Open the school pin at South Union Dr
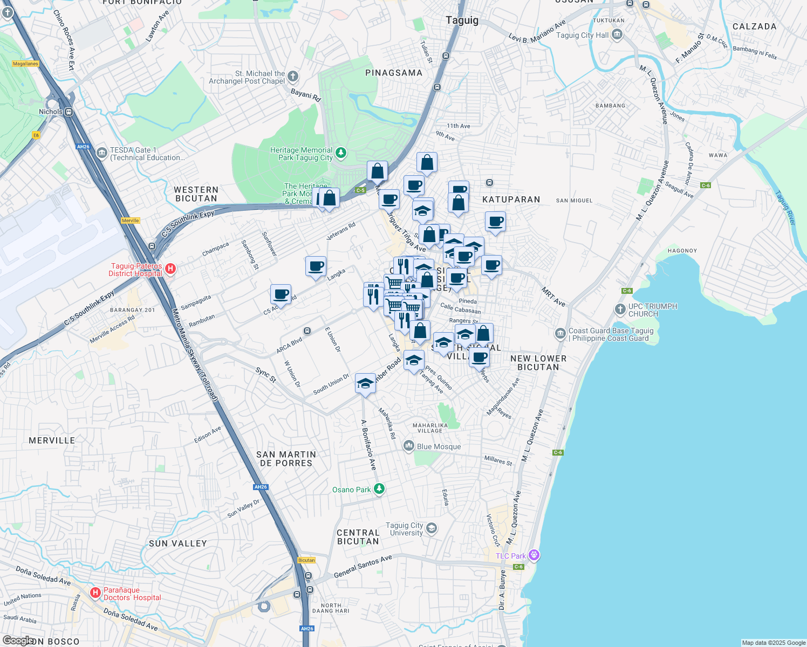Image resolution: width=807 pixels, height=647 pixels. click(x=365, y=384)
